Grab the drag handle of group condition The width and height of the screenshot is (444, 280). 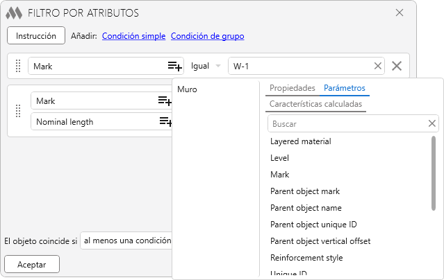(19, 111)
